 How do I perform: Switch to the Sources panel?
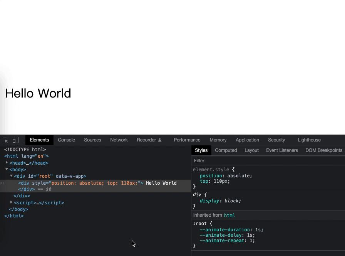click(92, 140)
